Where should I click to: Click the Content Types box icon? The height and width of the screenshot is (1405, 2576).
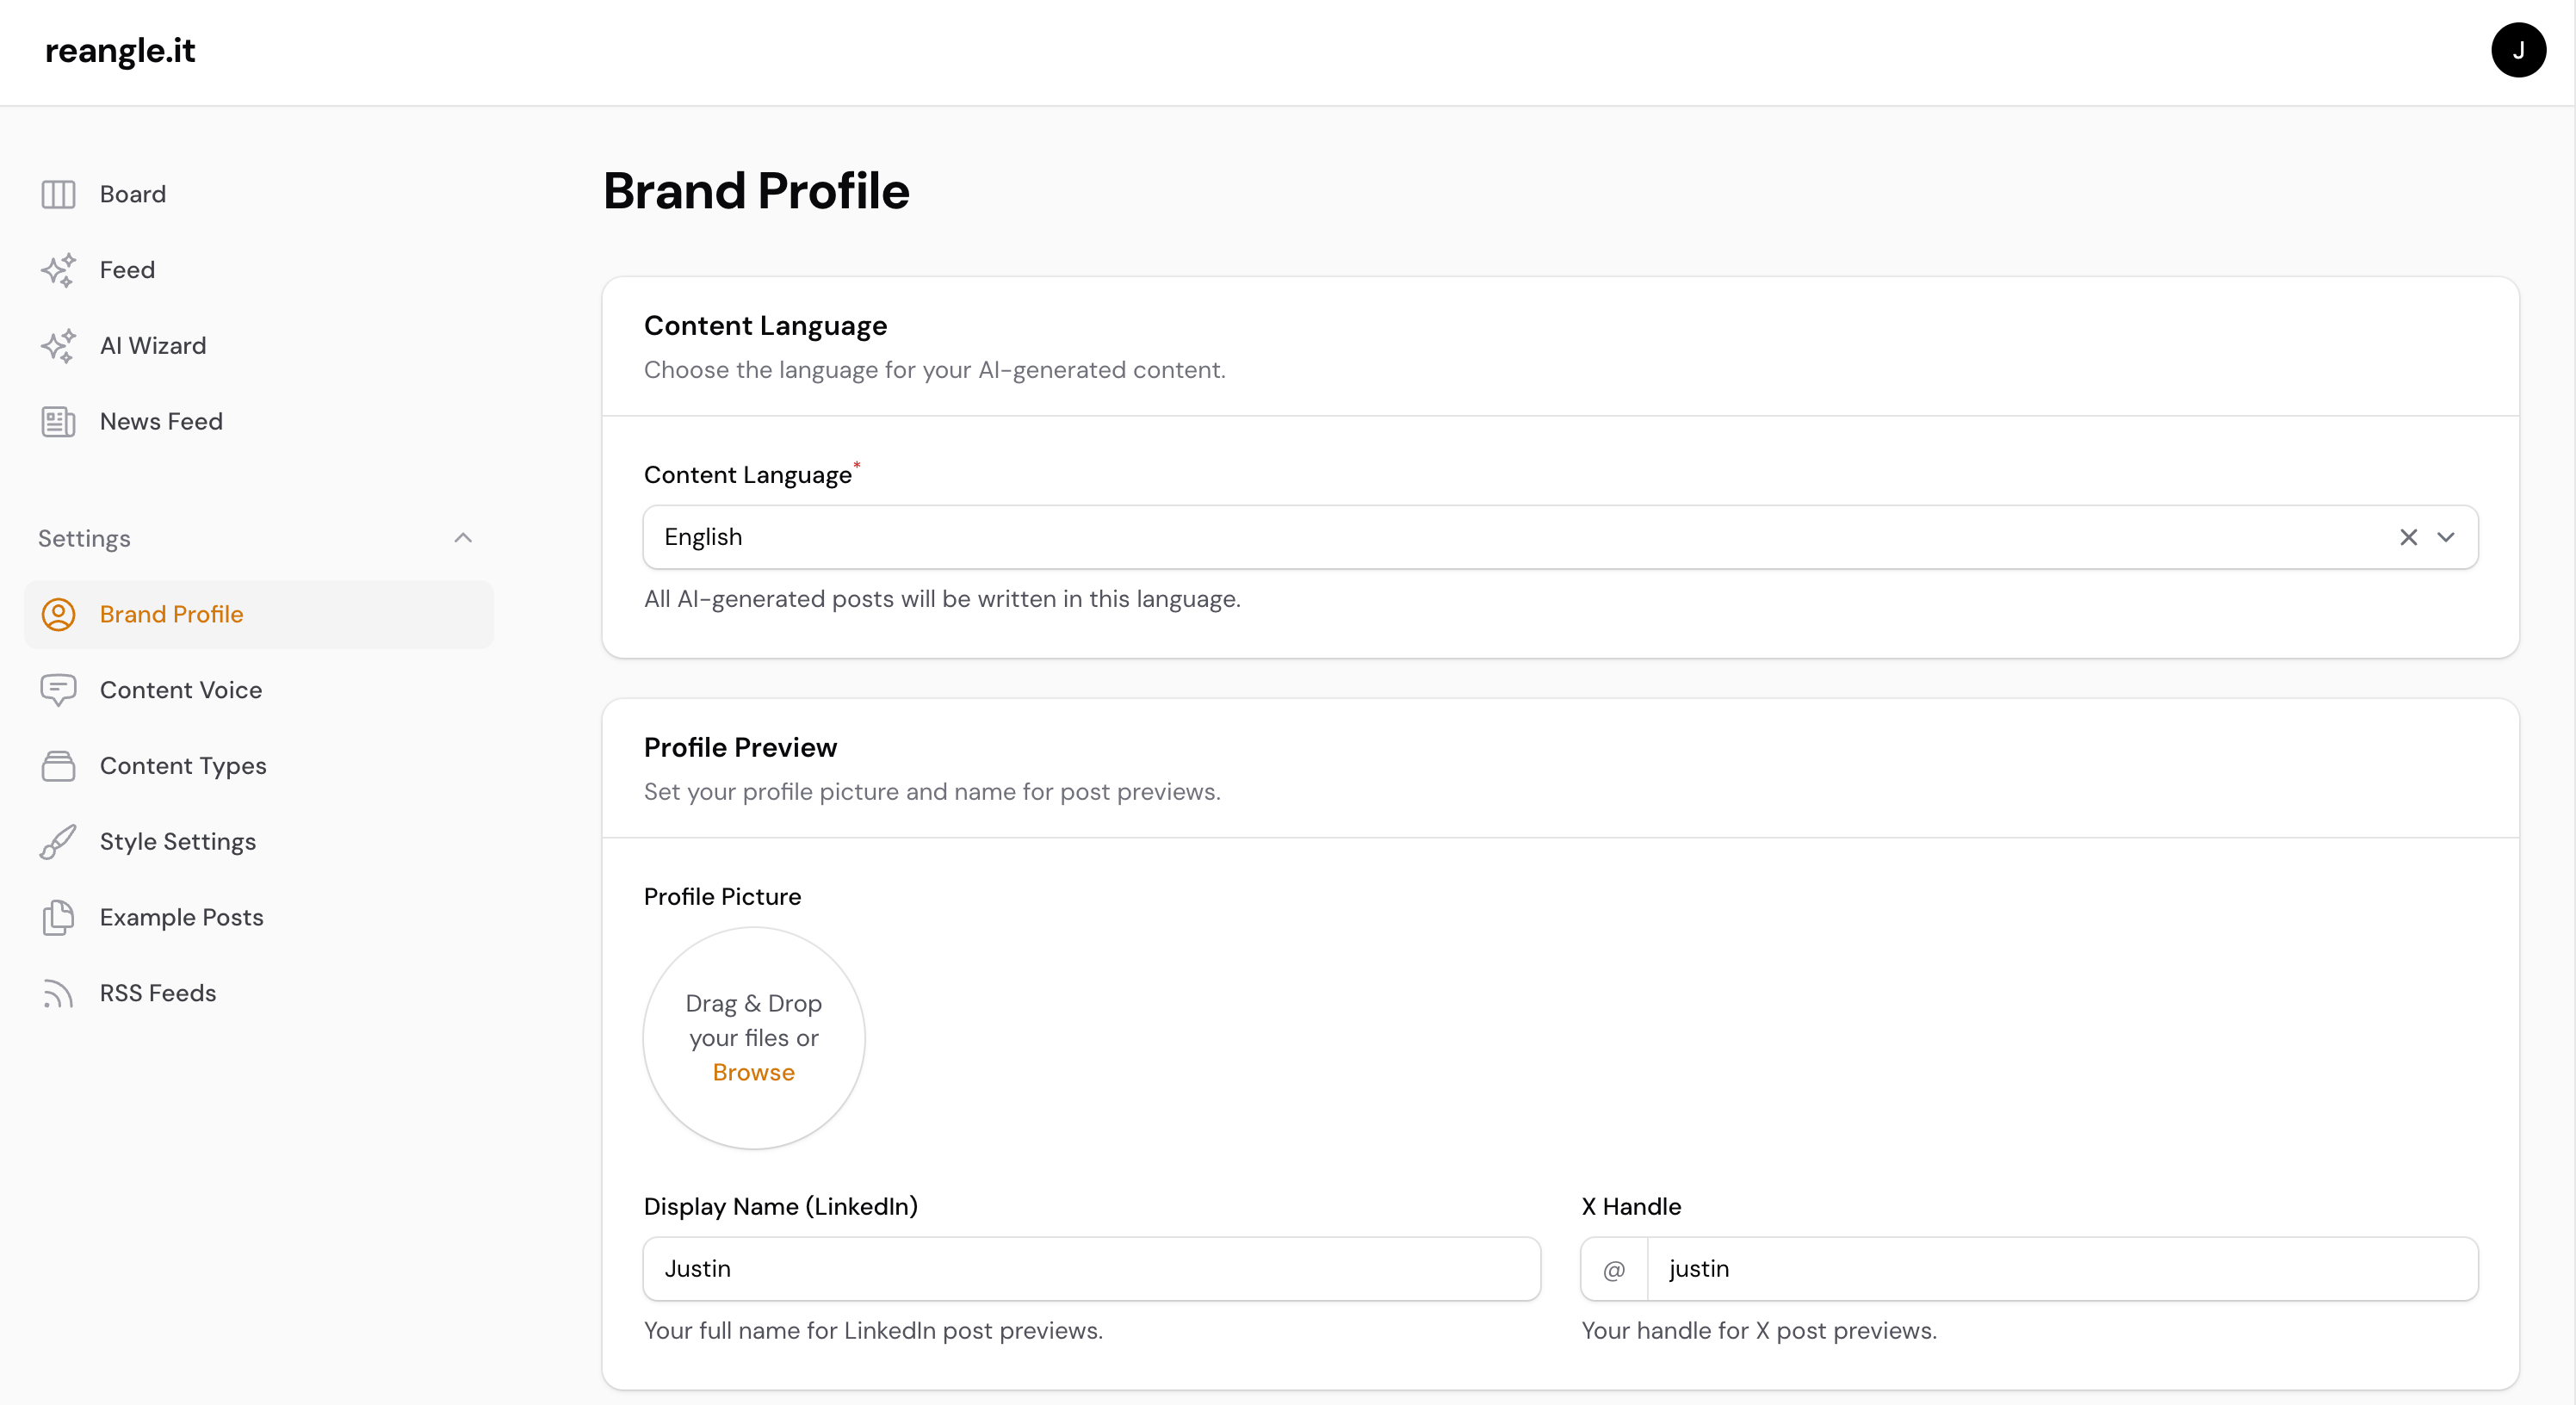[x=57, y=766]
